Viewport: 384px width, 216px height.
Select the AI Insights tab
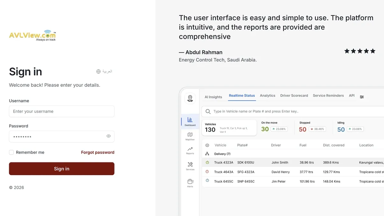(213, 97)
